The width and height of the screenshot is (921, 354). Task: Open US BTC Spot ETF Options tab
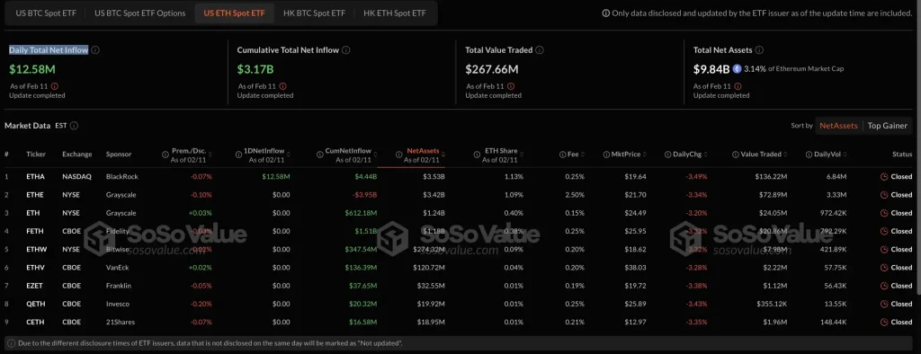coord(139,13)
